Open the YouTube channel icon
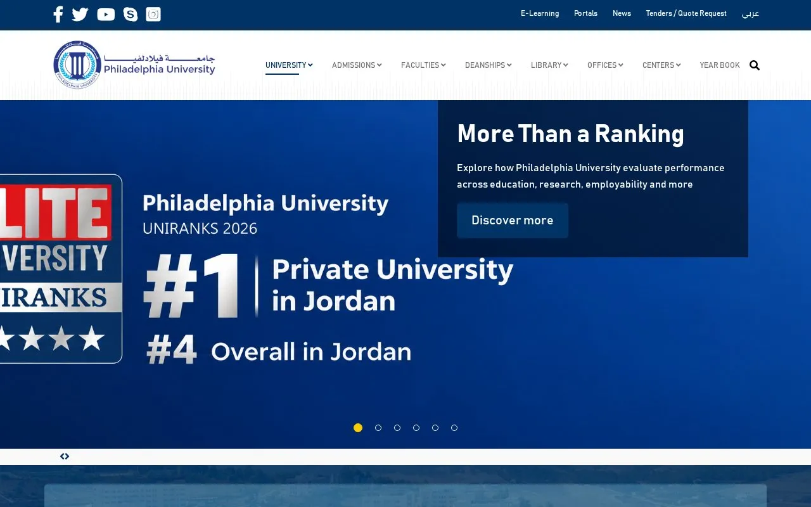811x507 pixels. (x=106, y=15)
